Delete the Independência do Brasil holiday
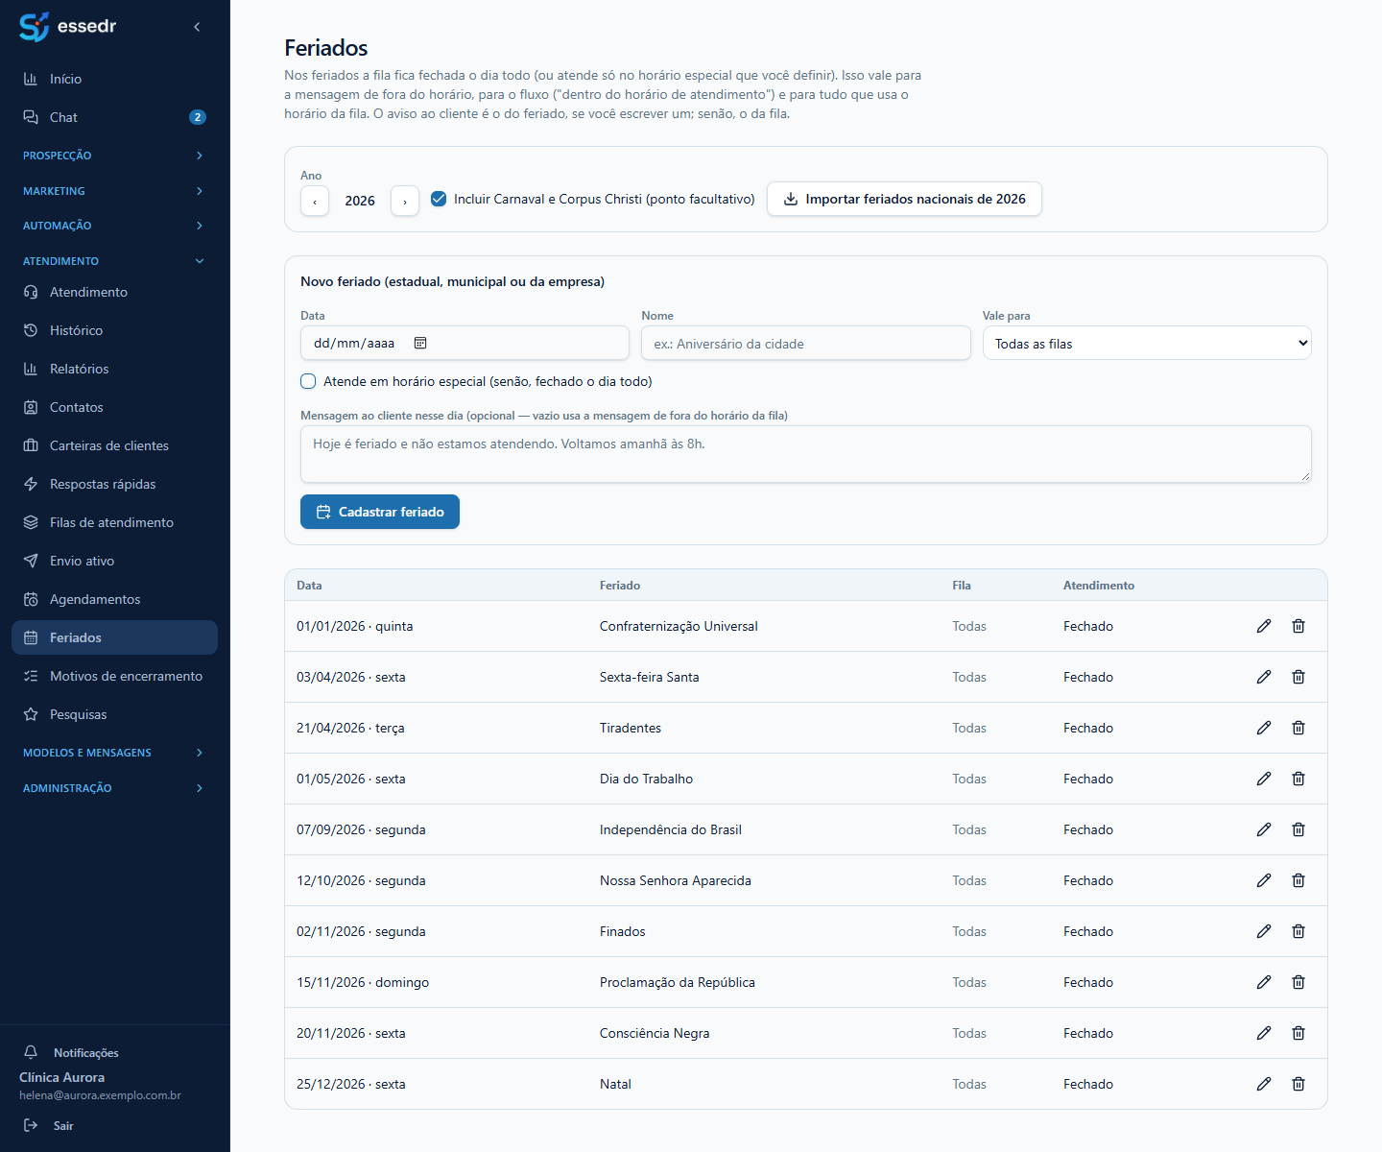This screenshot has width=1382, height=1152. tap(1299, 829)
